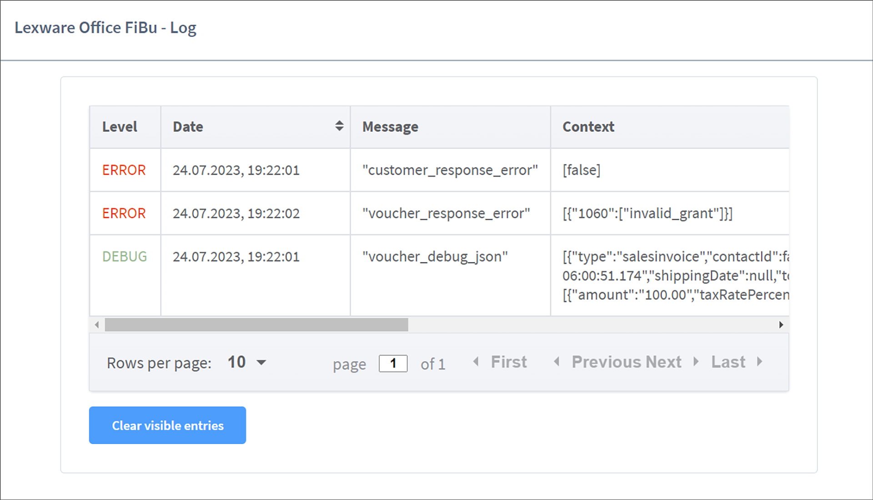Click the DEBUG level cell
The height and width of the screenshot is (500, 873).
pyautogui.click(x=125, y=275)
